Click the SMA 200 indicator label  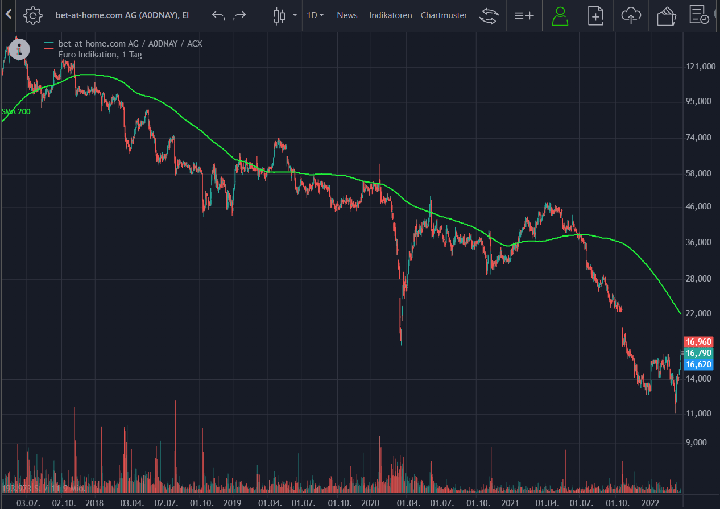click(15, 111)
